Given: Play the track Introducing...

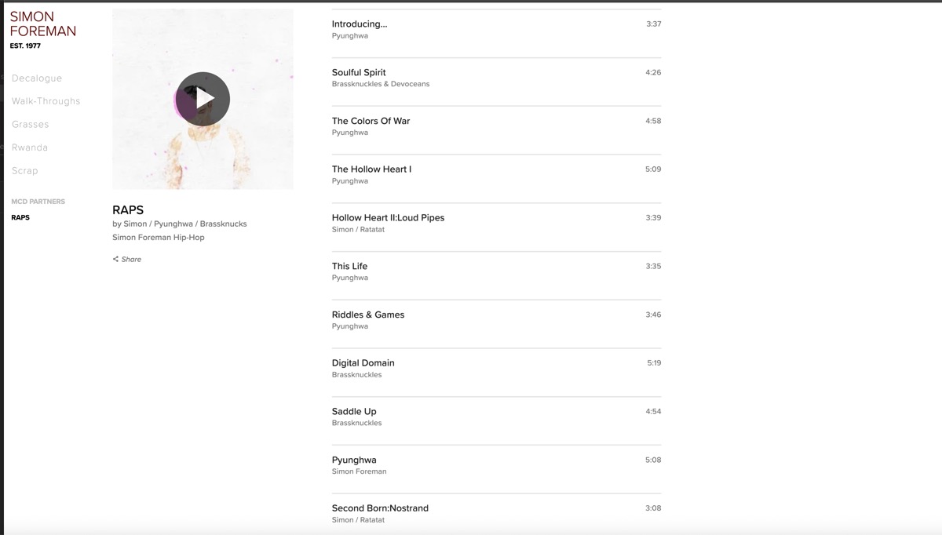Looking at the screenshot, I should click(x=360, y=24).
